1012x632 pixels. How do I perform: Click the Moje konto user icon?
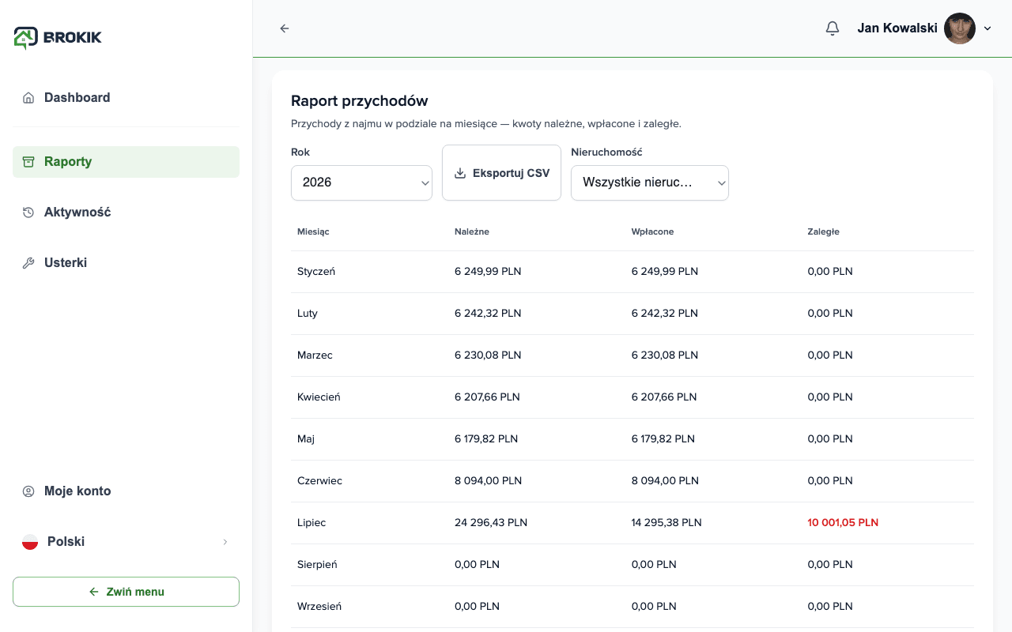(x=28, y=491)
